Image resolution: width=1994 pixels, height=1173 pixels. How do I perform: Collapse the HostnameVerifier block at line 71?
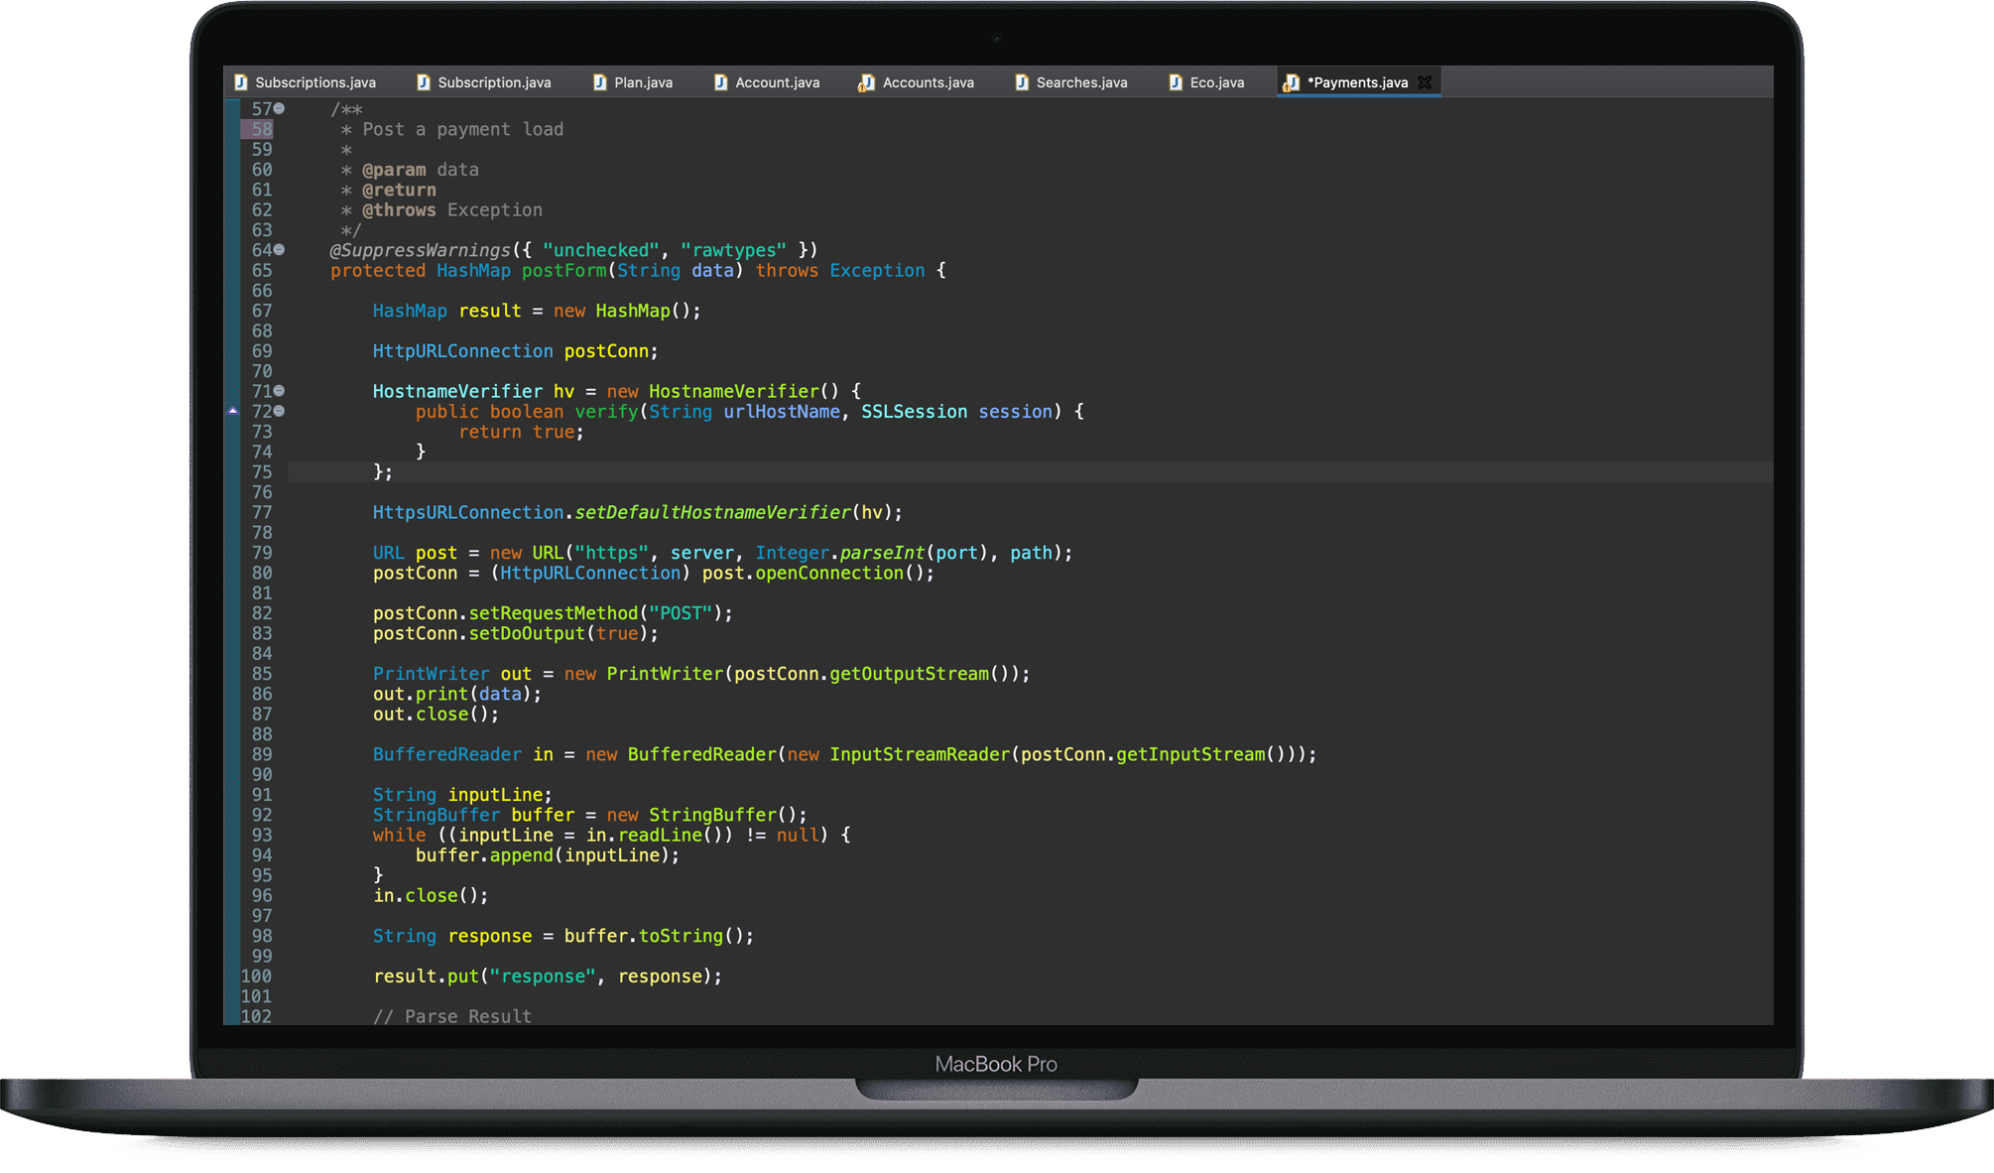(x=280, y=391)
